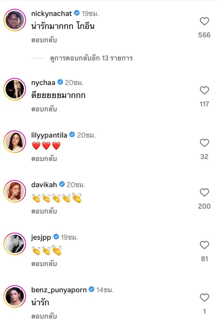This screenshot has width=221, height=333.
Task: Heart davikah's clapping hands comment
Action: pyautogui.click(x=204, y=193)
